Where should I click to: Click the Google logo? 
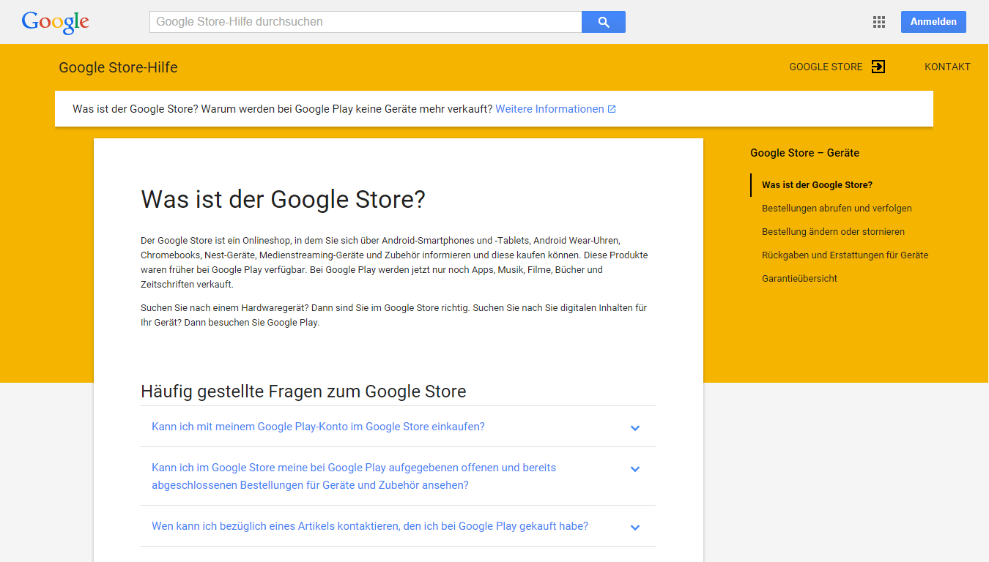coord(56,22)
